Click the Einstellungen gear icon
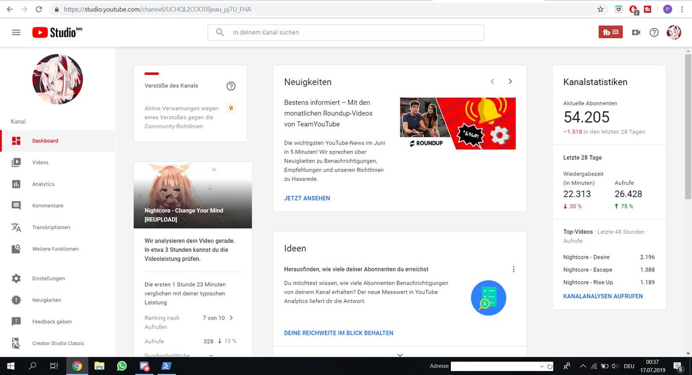692x375 pixels. point(16,278)
